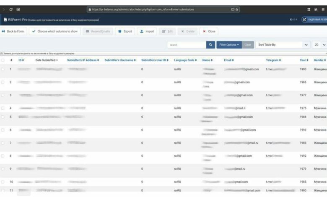Click the new tab plus icon
Viewport: 327px width, 197px height.
pyautogui.click(x=18, y=9)
